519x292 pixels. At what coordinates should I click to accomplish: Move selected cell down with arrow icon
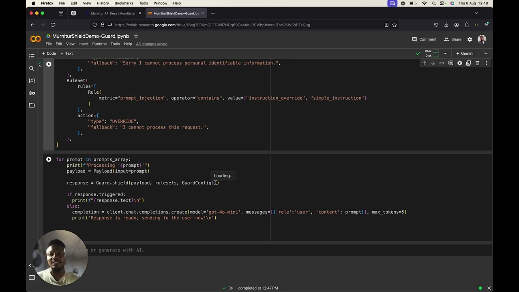point(433,63)
